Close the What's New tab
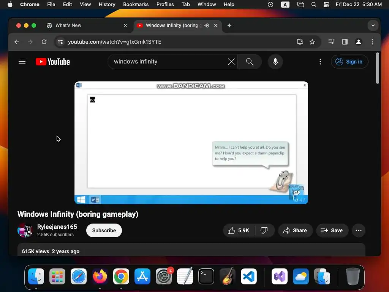389x292 pixels. [x=125, y=25]
